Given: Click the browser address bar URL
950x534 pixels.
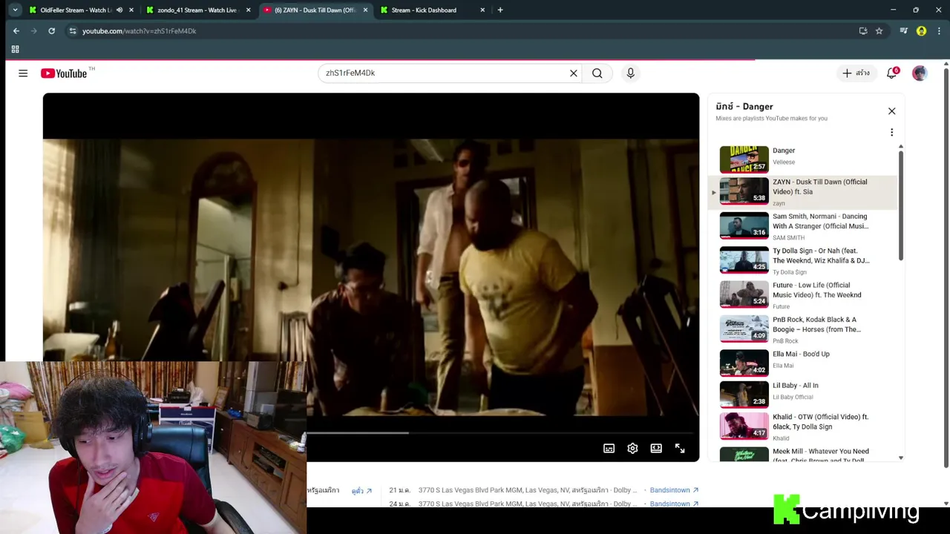Looking at the screenshot, I should (x=139, y=31).
